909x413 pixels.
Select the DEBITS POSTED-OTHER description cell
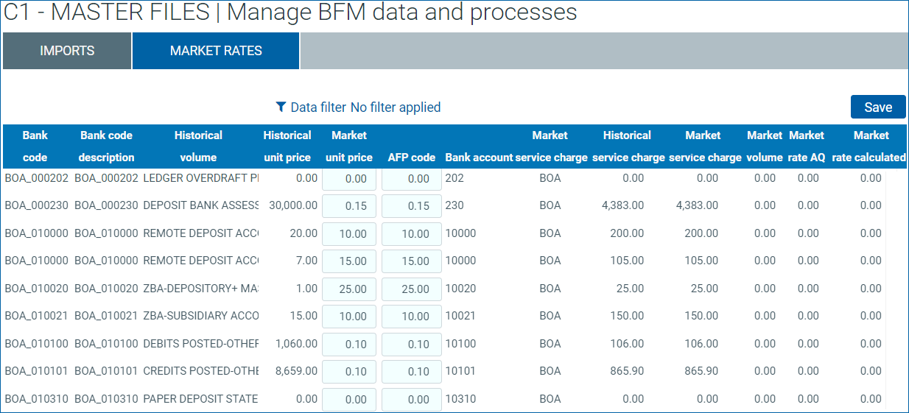(201, 344)
